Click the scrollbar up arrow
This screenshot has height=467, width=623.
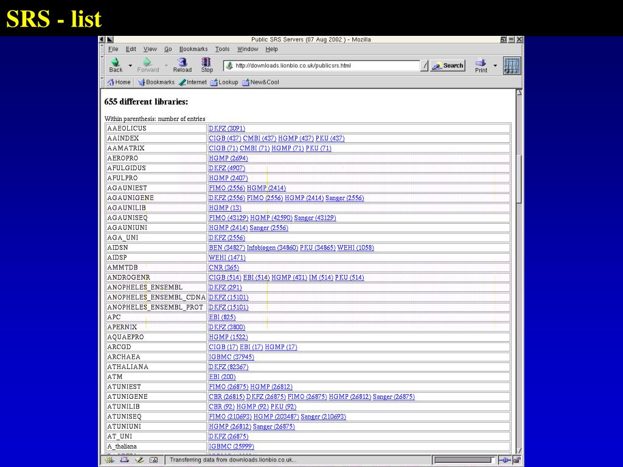(x=519, y=93)
